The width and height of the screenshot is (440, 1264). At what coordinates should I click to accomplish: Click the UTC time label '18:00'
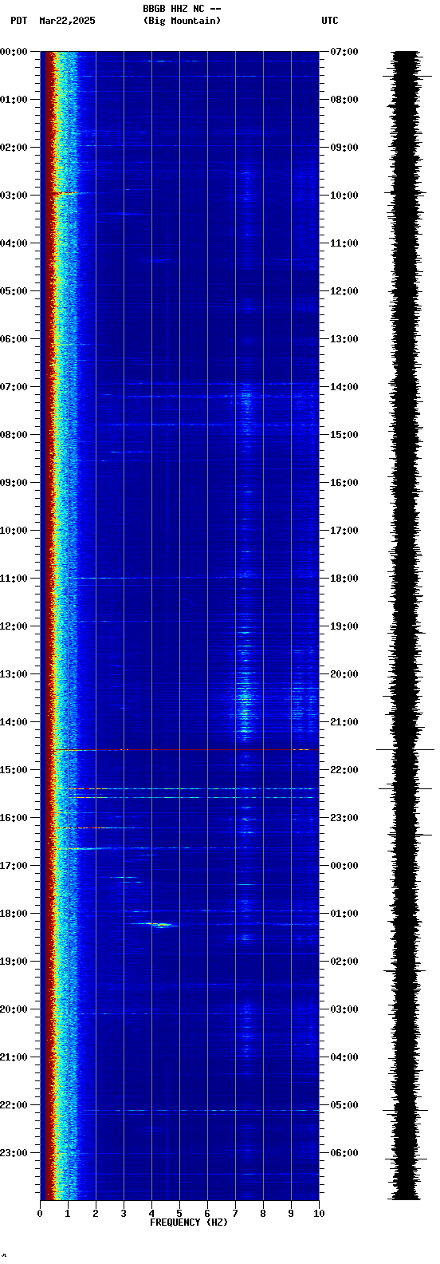344,579
